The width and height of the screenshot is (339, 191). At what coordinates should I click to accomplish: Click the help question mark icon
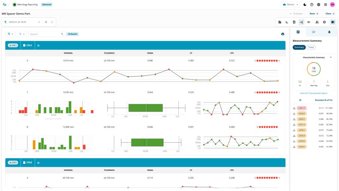tap(312, 5)
